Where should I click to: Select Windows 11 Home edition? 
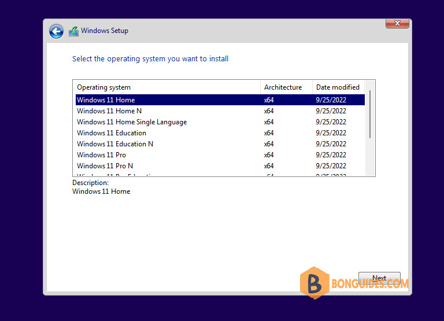point(220,99)
